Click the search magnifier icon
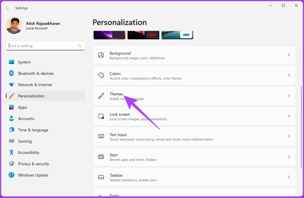 pyautogui.click(x=80, y=46)
